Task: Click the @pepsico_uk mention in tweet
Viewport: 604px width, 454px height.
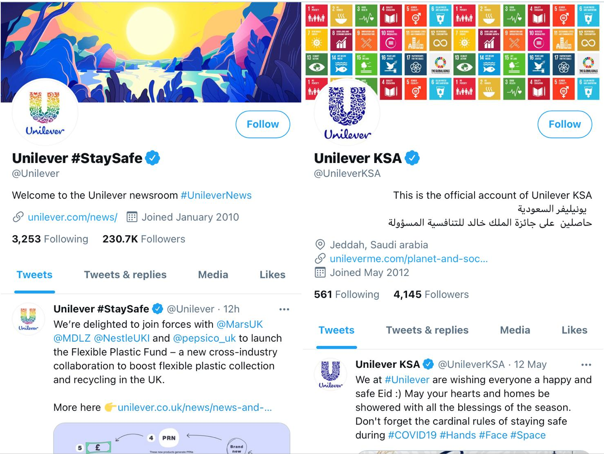Action: pos(204,338)
